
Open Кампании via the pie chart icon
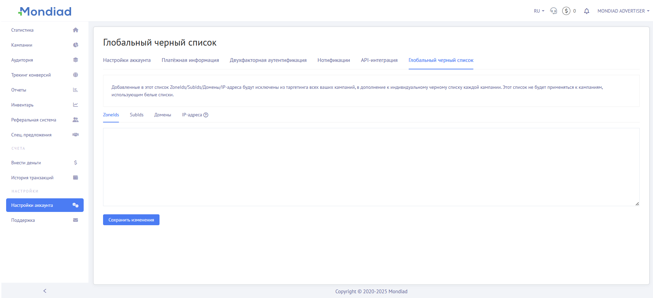pyautogui.click(x=76, y=45)
